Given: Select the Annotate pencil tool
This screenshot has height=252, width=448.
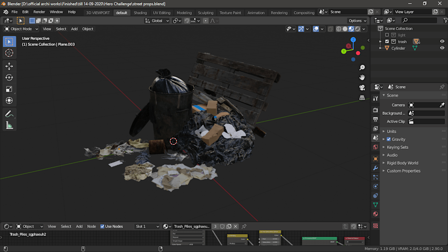Looking at the screenshot, I should click(9, 114).
